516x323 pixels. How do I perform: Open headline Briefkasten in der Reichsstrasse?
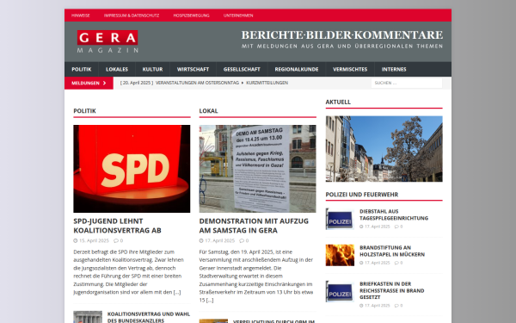click(391, 290)
